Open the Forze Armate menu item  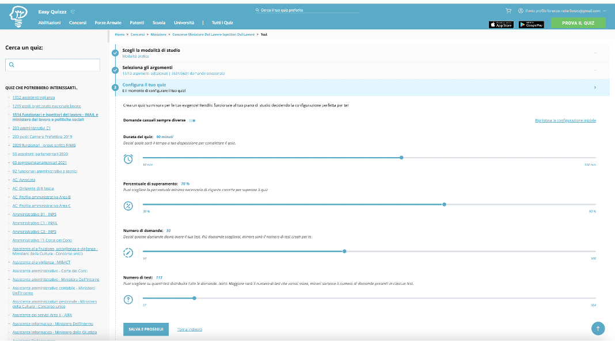click(108, 22)
